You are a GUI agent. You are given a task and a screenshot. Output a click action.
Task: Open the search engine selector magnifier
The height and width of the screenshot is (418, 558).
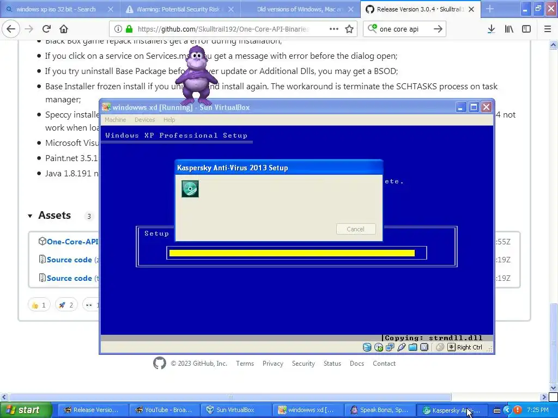click(x=372, y=28)
